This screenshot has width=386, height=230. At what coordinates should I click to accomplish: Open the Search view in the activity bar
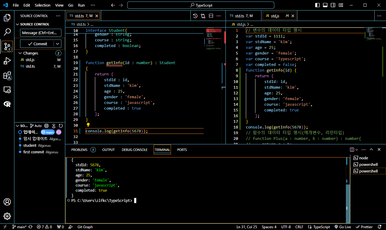coord(7,32)
